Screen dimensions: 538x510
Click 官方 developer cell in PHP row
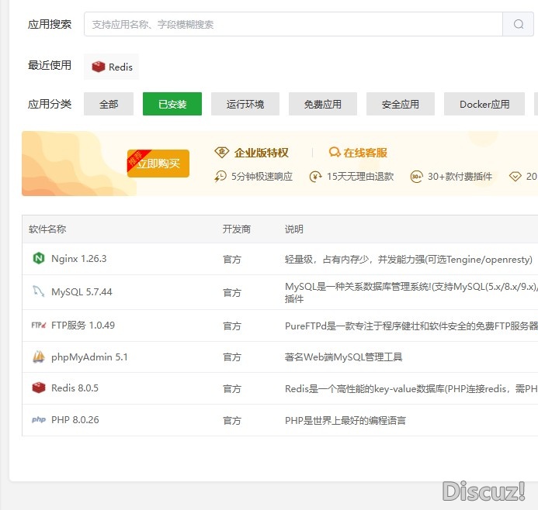232,420
